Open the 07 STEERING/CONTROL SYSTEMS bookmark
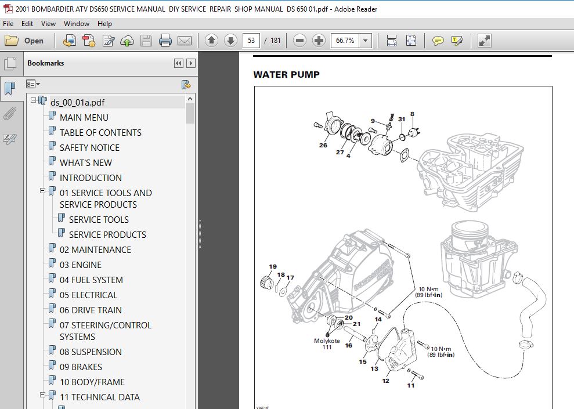The height and width of the screenshot is (409, 574). [x=106, y=331]
